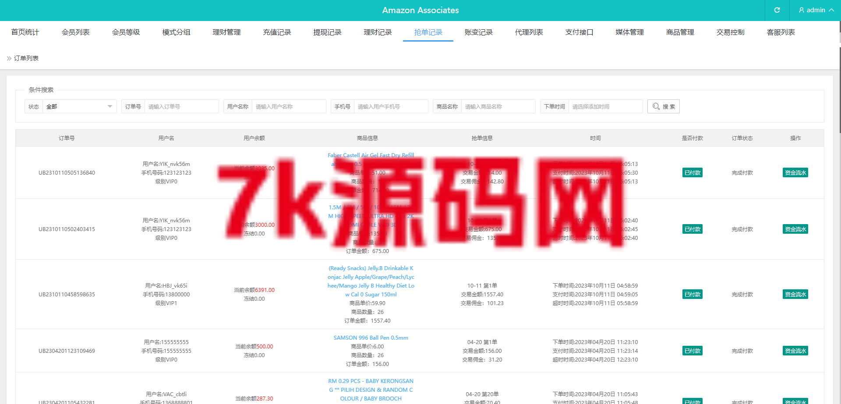Screen dimensions: 841x404
Task: Click the 商品信息 column header
Action: 367,138
